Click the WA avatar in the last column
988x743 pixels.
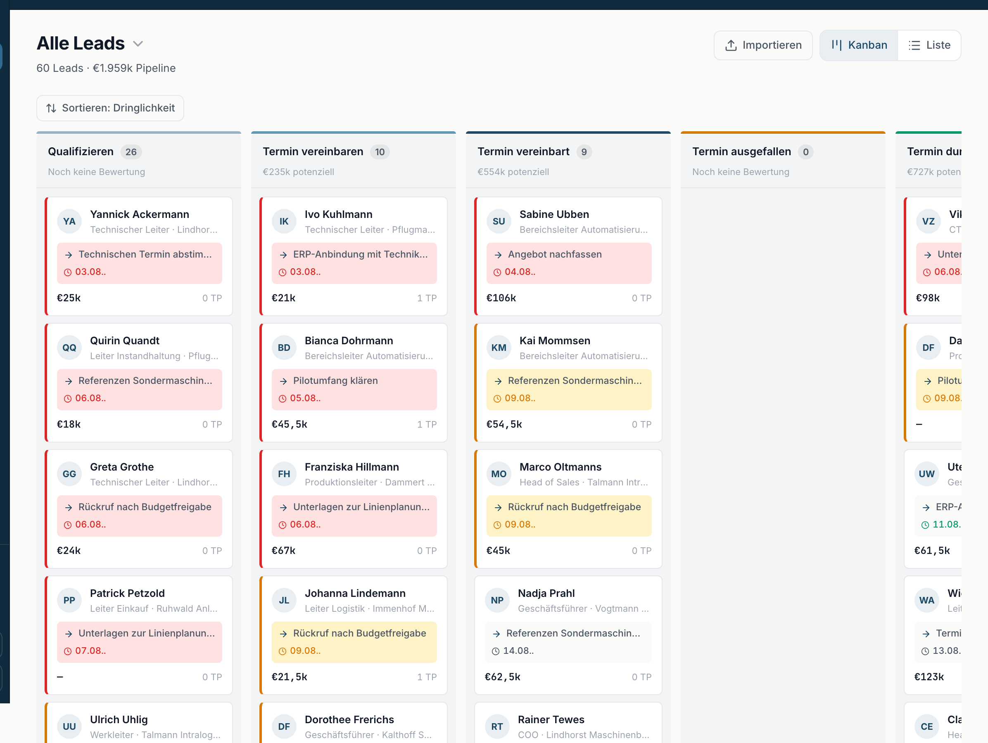click(927, 600)
